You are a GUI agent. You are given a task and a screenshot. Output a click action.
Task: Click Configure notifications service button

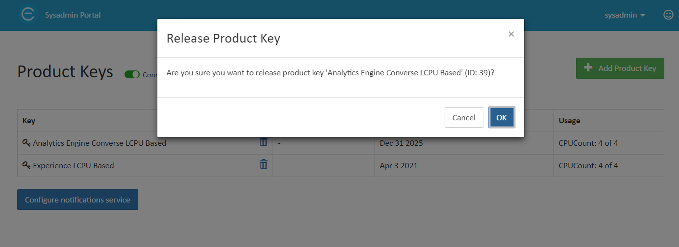pyautogui.click(x=77, y=200)
